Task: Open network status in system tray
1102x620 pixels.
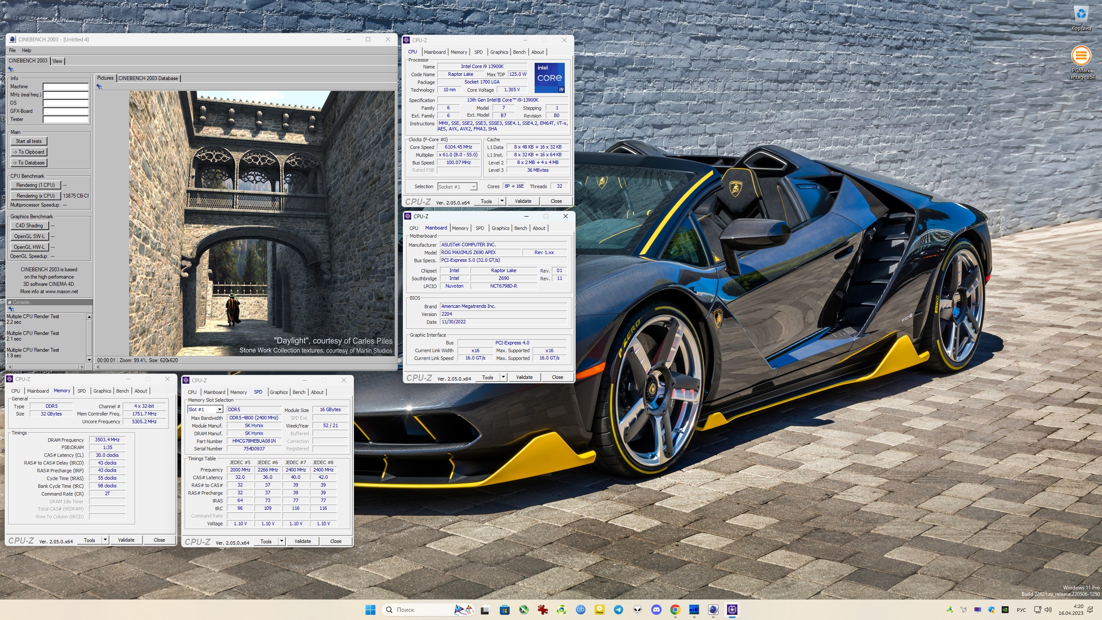Action: pyautogui.click(x=1037, y=610)
